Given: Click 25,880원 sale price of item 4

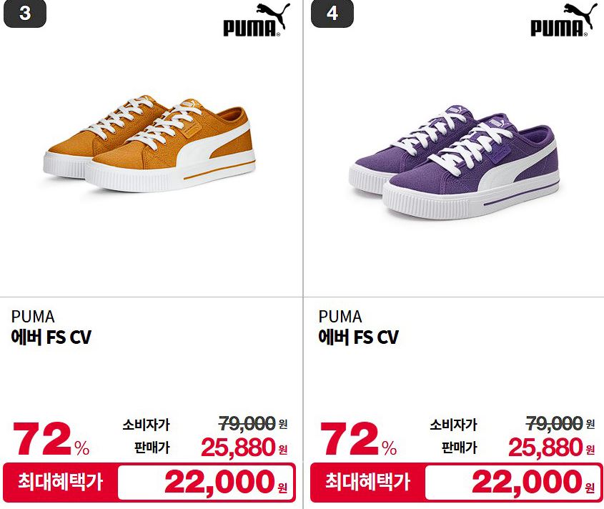Looking at the screenshot, I should (x=552, y=448).
